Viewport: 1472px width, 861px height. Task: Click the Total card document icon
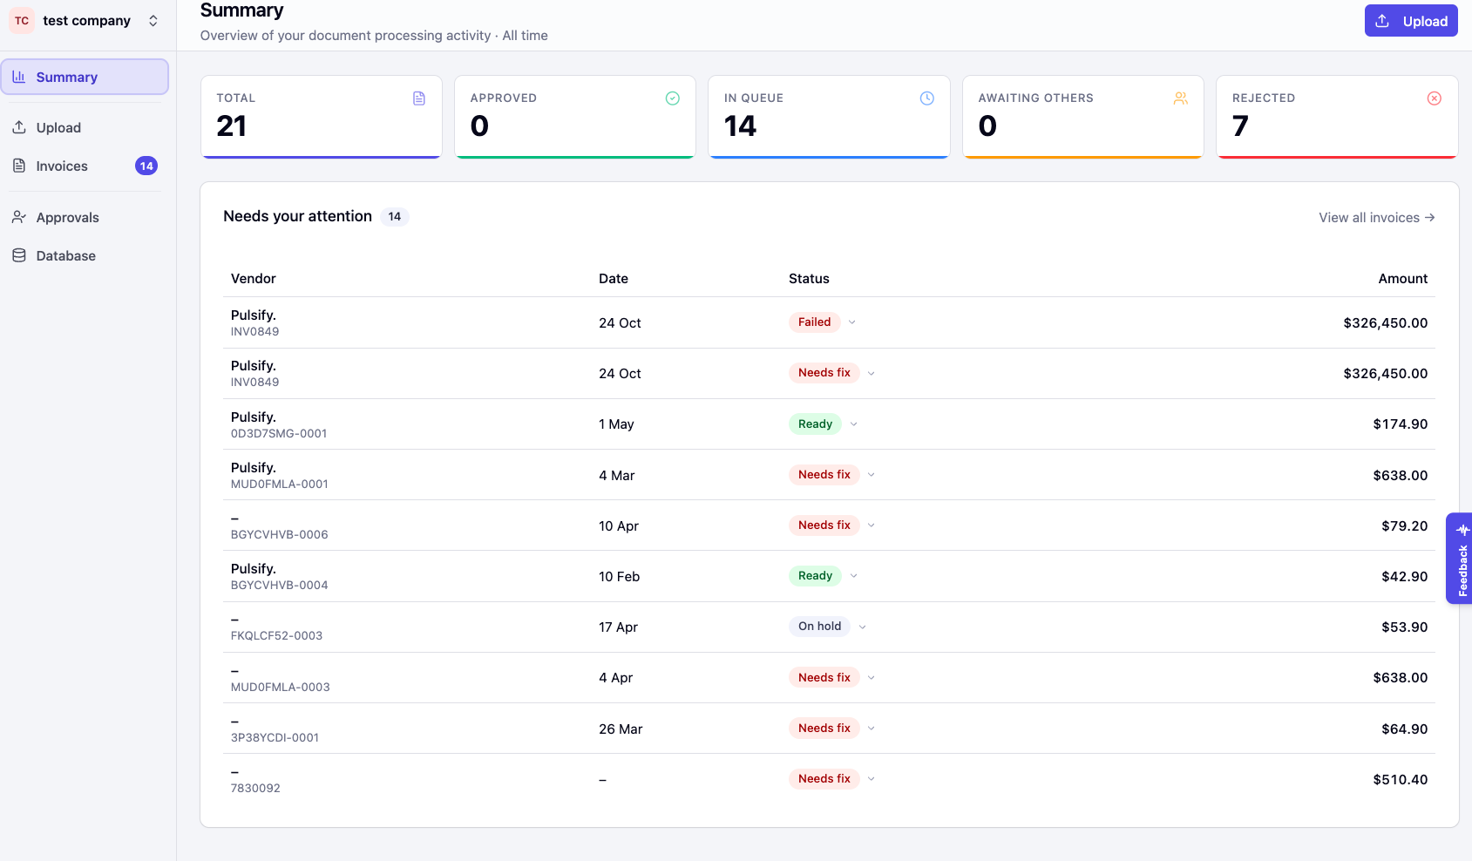tap(419, 98)
